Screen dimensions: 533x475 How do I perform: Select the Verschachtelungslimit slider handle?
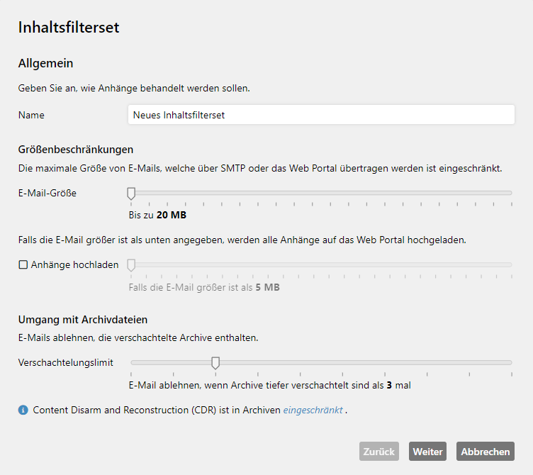[x=215, y=363]
